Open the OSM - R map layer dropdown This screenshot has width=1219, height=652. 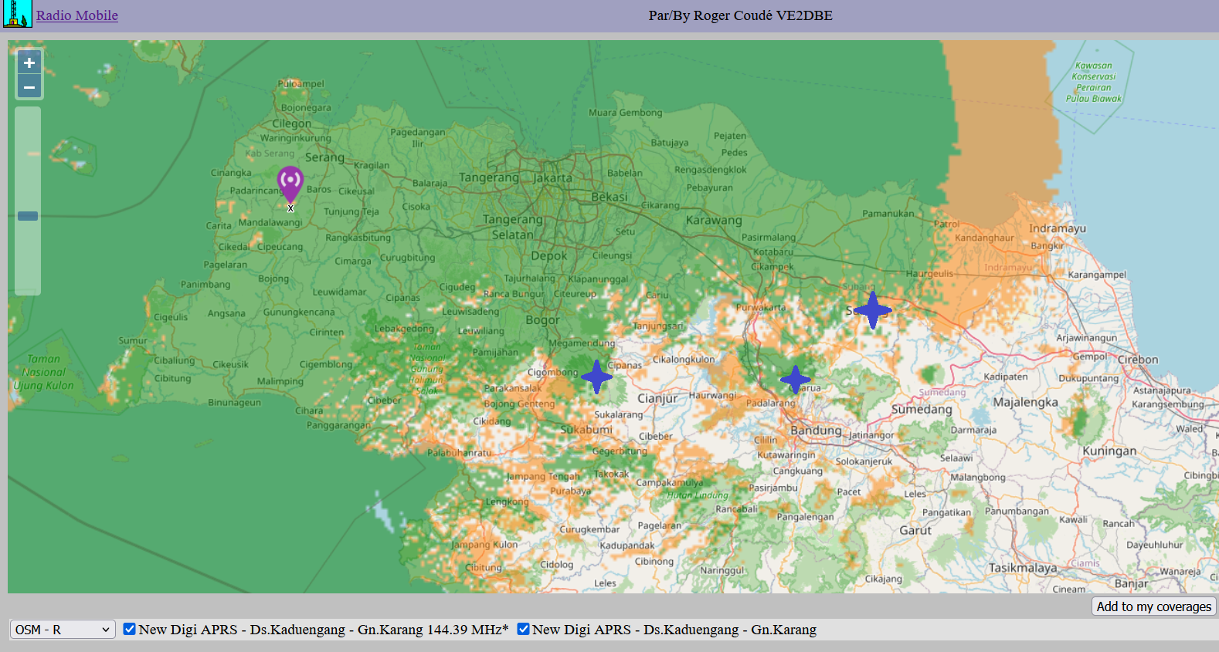[63, 630]
